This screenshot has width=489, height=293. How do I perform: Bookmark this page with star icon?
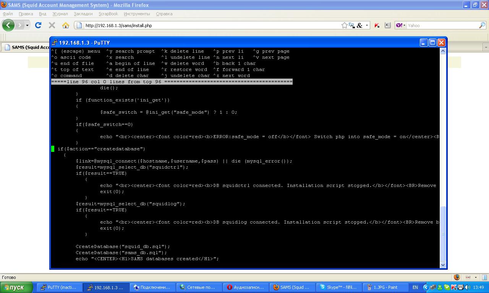pos(345,25)
